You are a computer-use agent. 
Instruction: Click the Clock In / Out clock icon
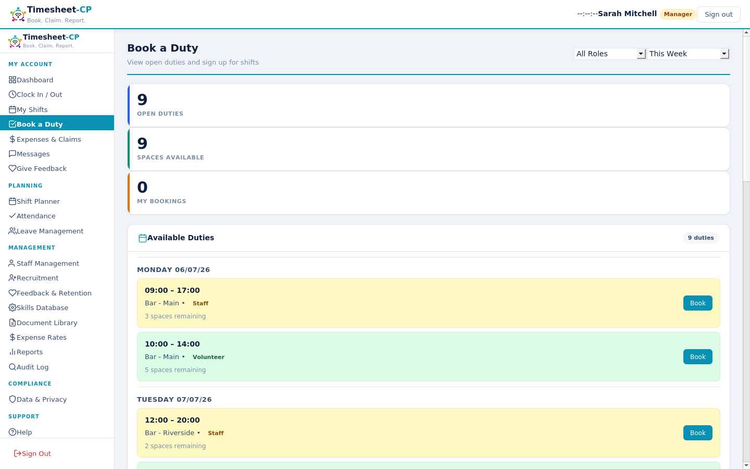coord(12,94)
